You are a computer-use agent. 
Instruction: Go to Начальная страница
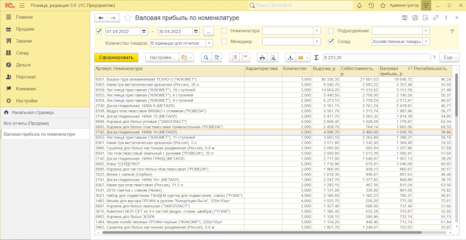pyautogui.click(x=45, y=112)
